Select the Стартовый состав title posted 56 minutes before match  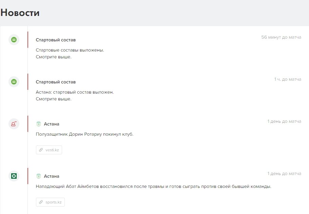click(x=56, y=40)
